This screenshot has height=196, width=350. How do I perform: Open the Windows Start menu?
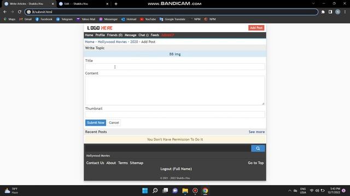click(145, 191)
